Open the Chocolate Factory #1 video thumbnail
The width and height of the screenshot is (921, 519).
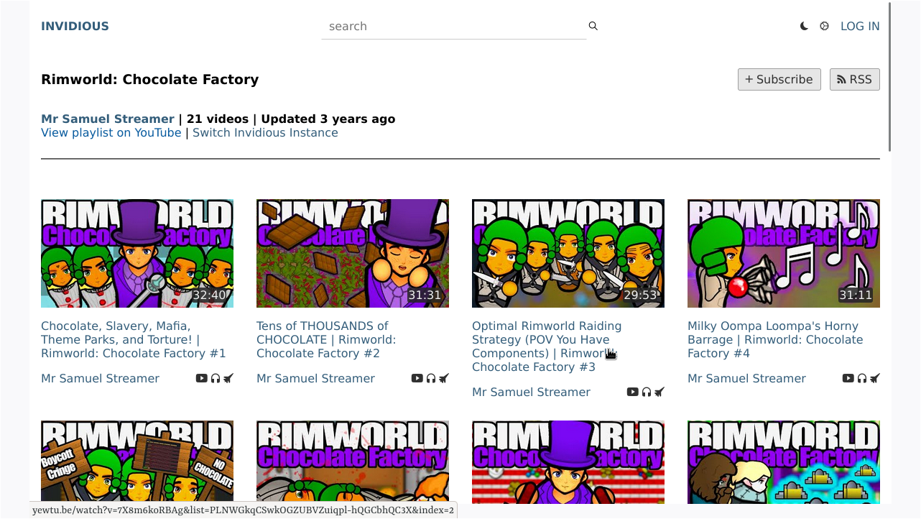[137, 254]
